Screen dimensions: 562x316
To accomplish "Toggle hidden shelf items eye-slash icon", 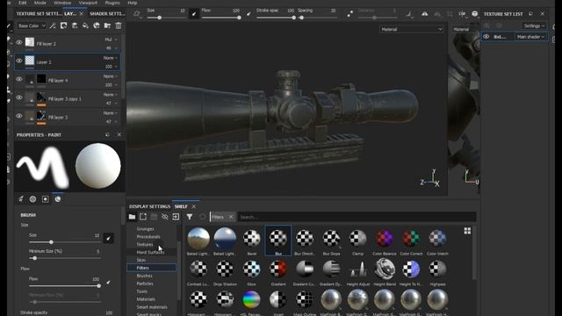I will [x=164, y=217].
